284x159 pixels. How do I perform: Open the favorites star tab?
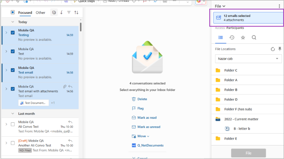tap(243, 38)
